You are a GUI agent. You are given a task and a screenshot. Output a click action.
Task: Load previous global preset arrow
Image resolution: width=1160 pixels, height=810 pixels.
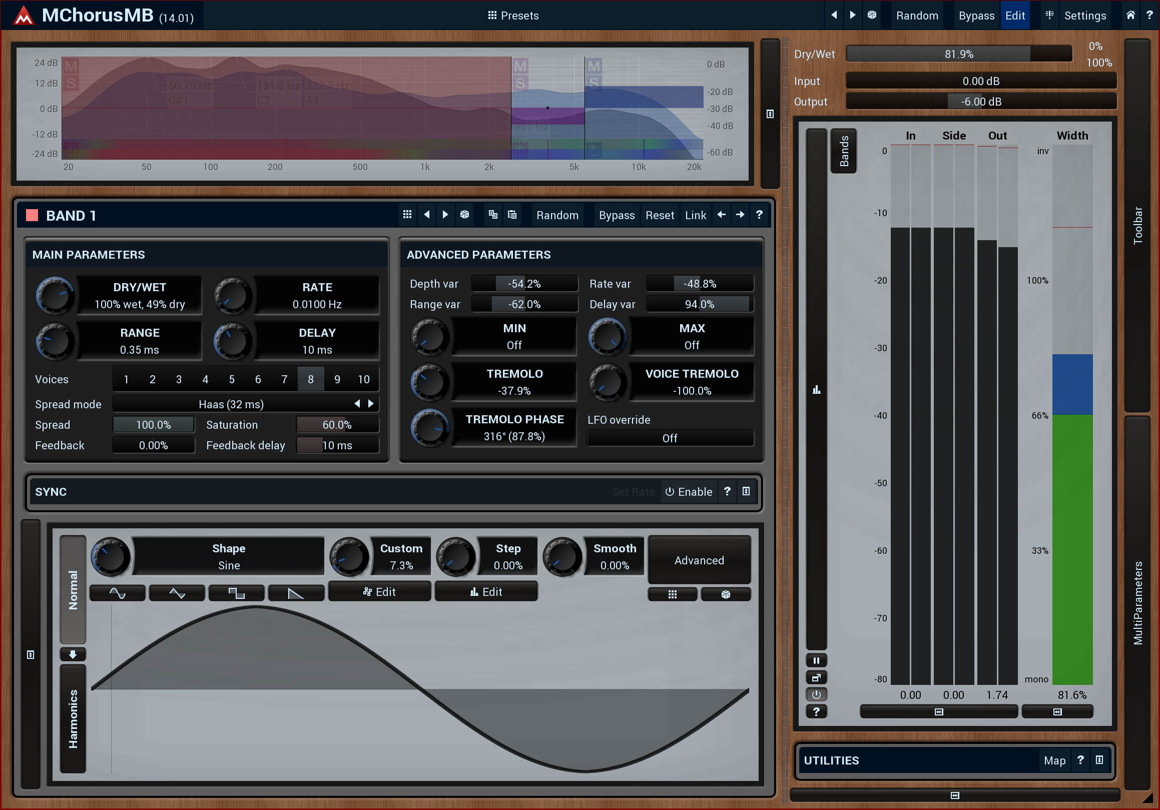(834, 15)
